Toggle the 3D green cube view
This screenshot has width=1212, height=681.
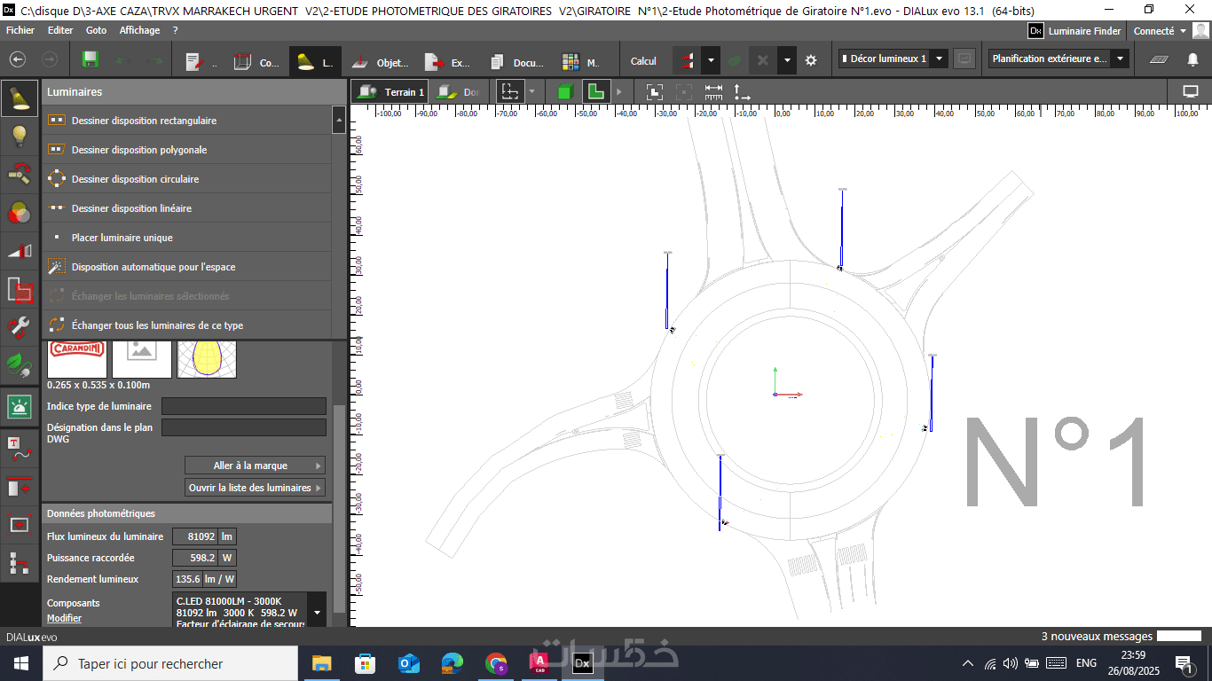tap(565, 91)
